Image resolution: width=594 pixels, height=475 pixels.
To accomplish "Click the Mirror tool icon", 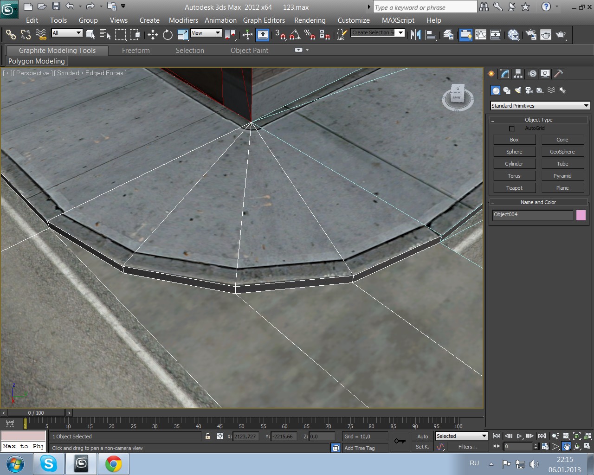I will tap(415, 35).
